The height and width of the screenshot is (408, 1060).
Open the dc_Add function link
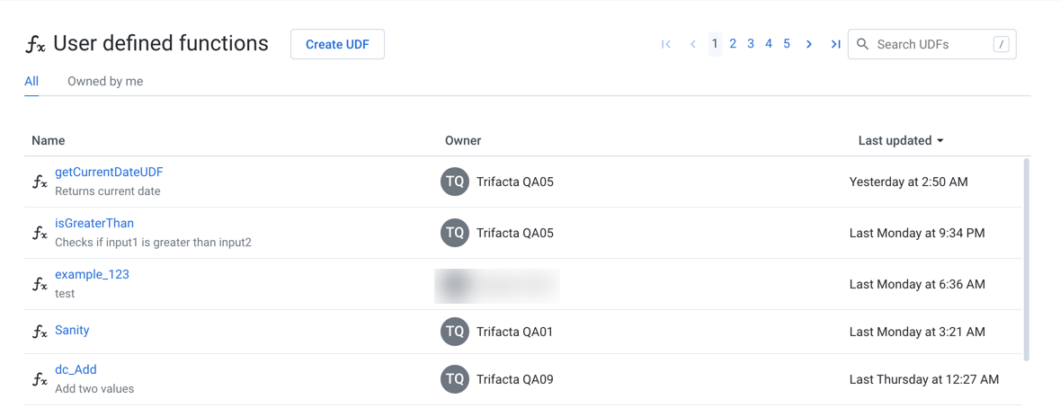76,369
